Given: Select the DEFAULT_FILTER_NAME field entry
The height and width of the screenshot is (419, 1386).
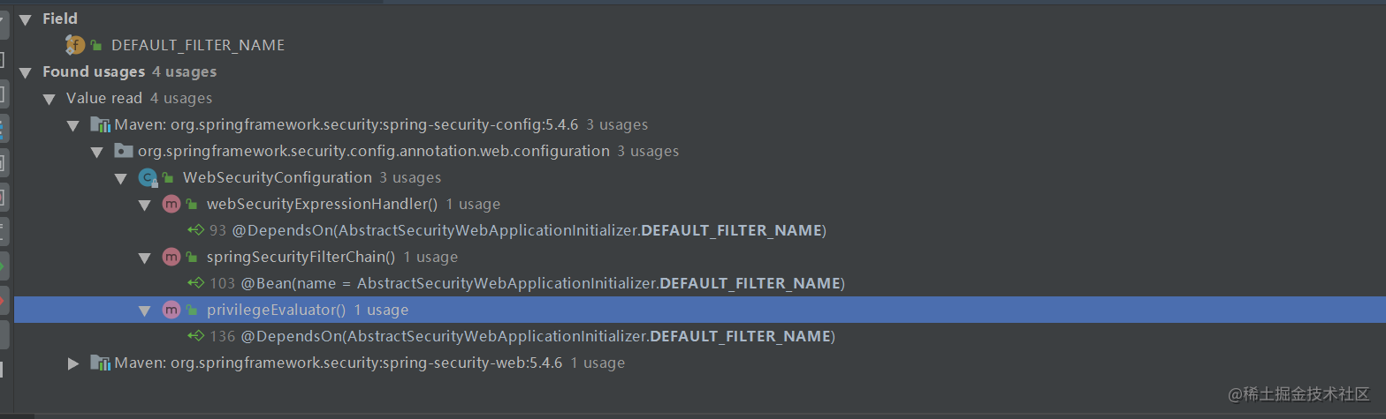Looking at the screenshot, I should pos(198,45).
